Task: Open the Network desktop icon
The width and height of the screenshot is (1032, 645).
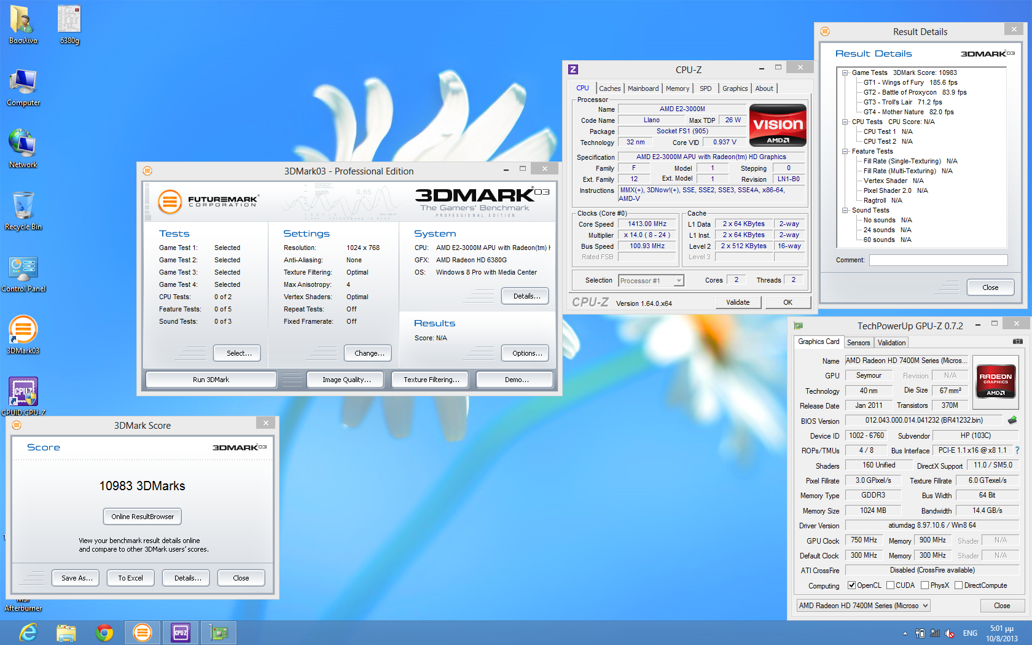Action: (x=23, y=149)
